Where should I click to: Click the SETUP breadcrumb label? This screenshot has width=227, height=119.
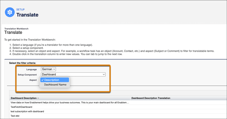coord(20,9)
